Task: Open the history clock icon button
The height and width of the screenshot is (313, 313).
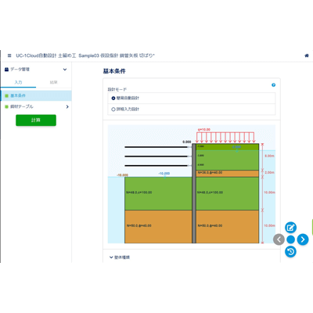Action: (290, 251)
